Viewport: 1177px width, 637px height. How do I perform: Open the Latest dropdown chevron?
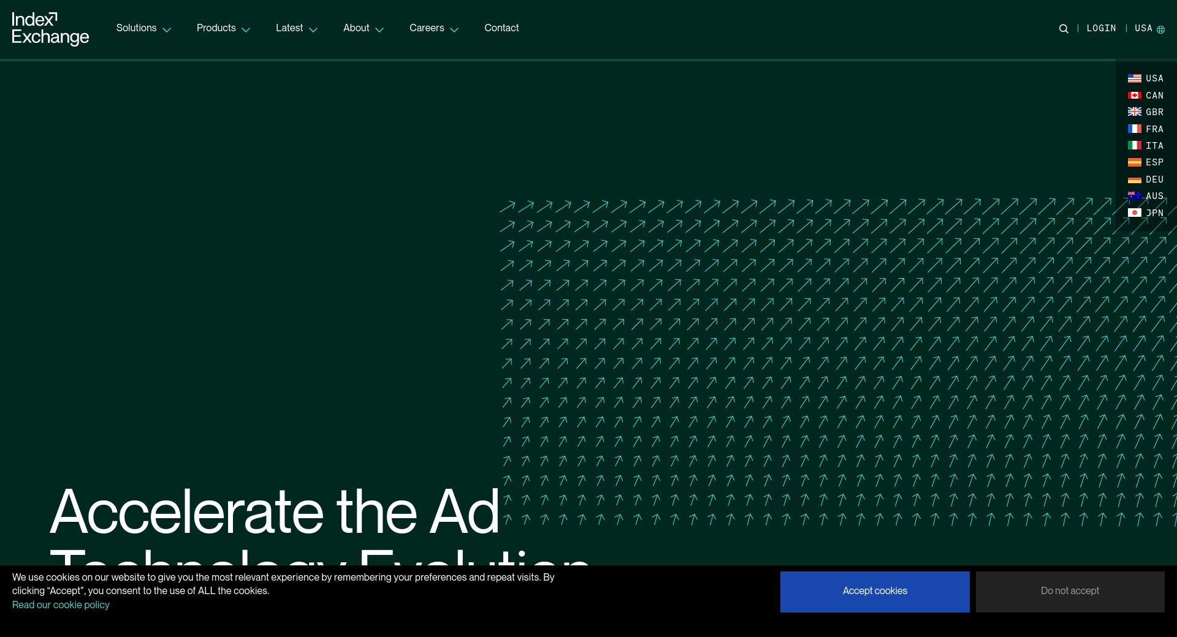coord(313,29)
